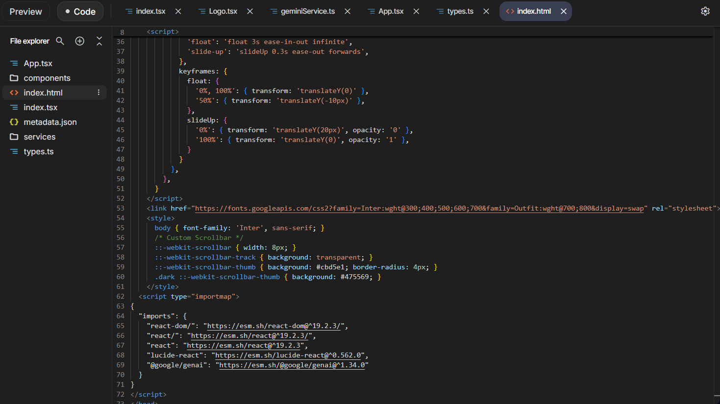Place cursor on 'keyframes:' text
720x404 pixels.
tap(199, 71)
